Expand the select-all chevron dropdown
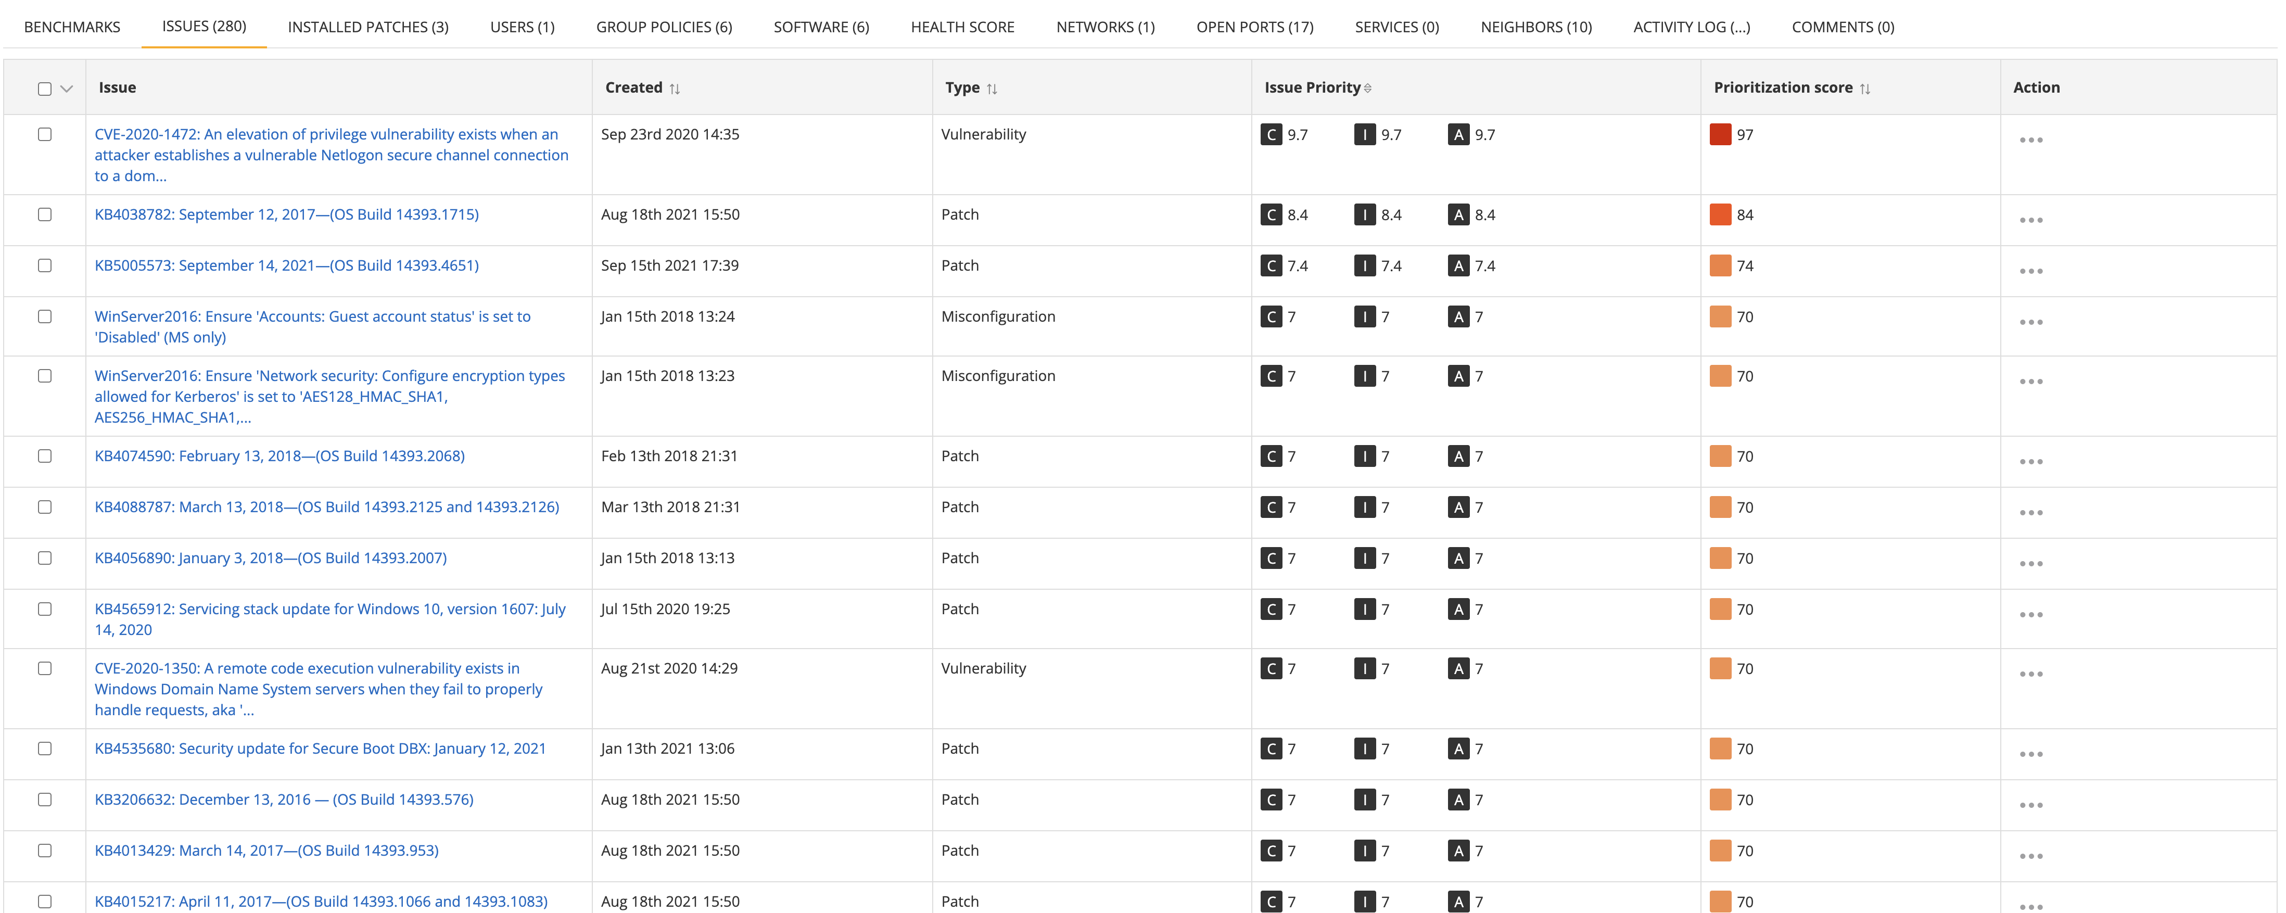The image size is (2286, 913). [x=67, y=88]
